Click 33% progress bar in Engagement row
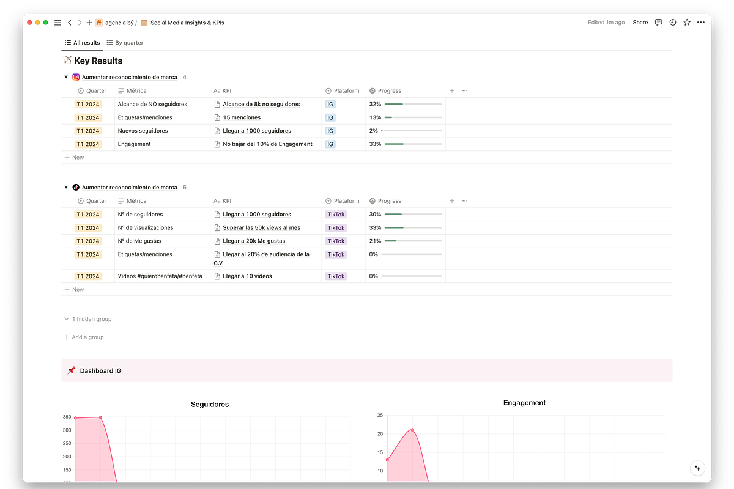 [413, 144]
